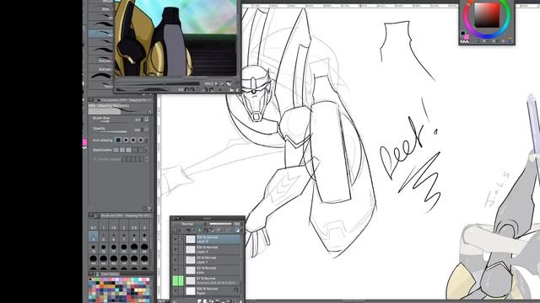Screen dimensions: 540x303
Task: Click the delete layer trash icon
Action: point(240,301)
